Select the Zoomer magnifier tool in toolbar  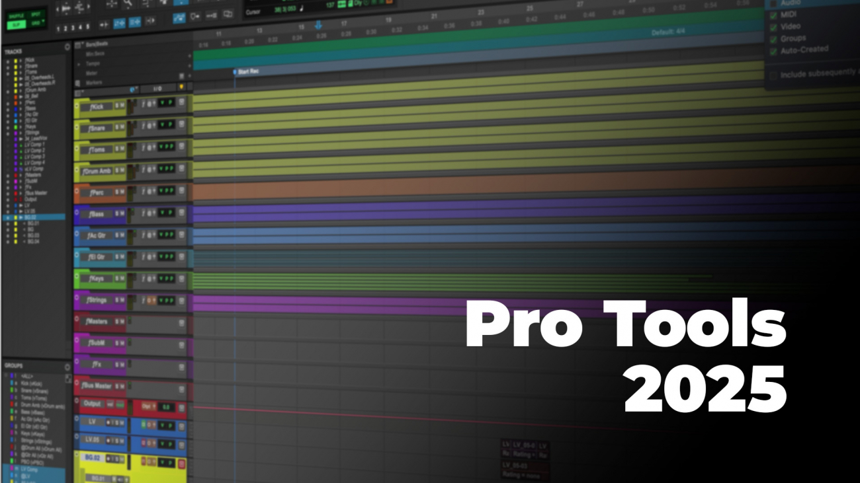128,3
